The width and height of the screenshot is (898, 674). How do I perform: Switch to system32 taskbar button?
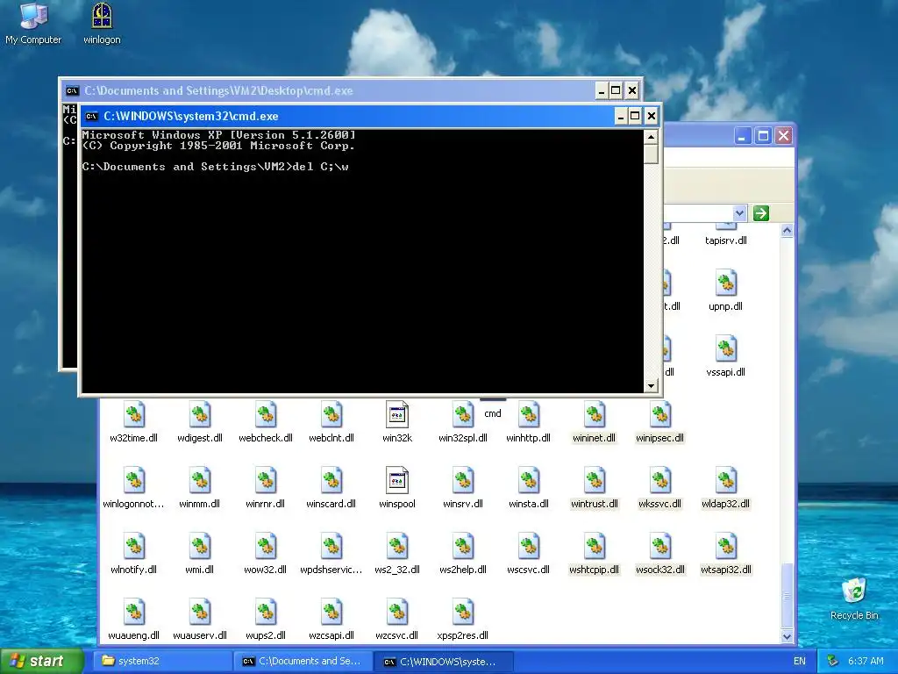tap(162, 661)
